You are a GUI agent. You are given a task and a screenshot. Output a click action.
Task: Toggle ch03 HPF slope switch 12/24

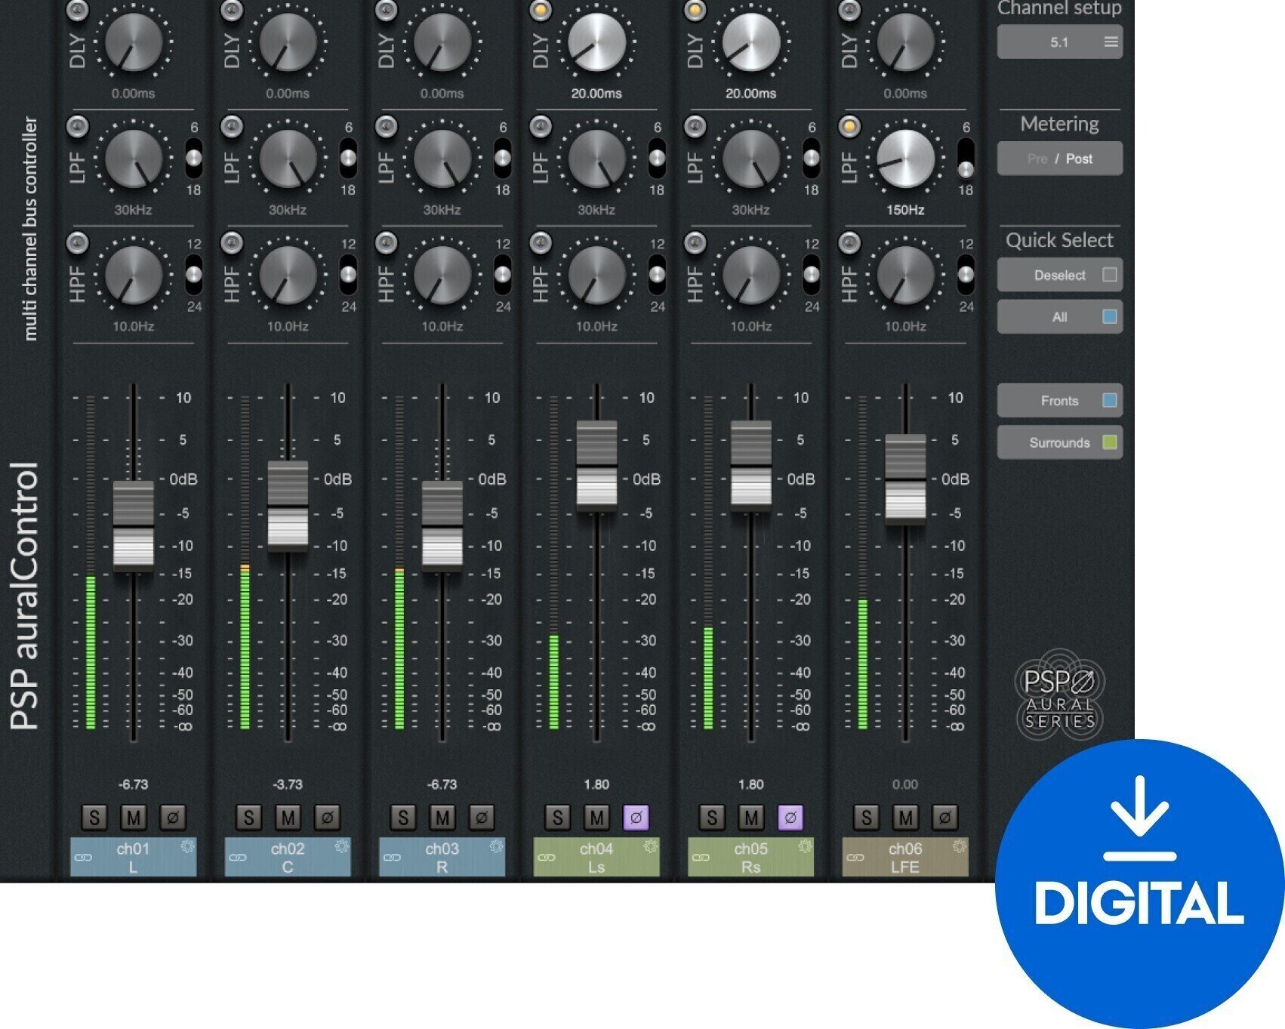503,275
